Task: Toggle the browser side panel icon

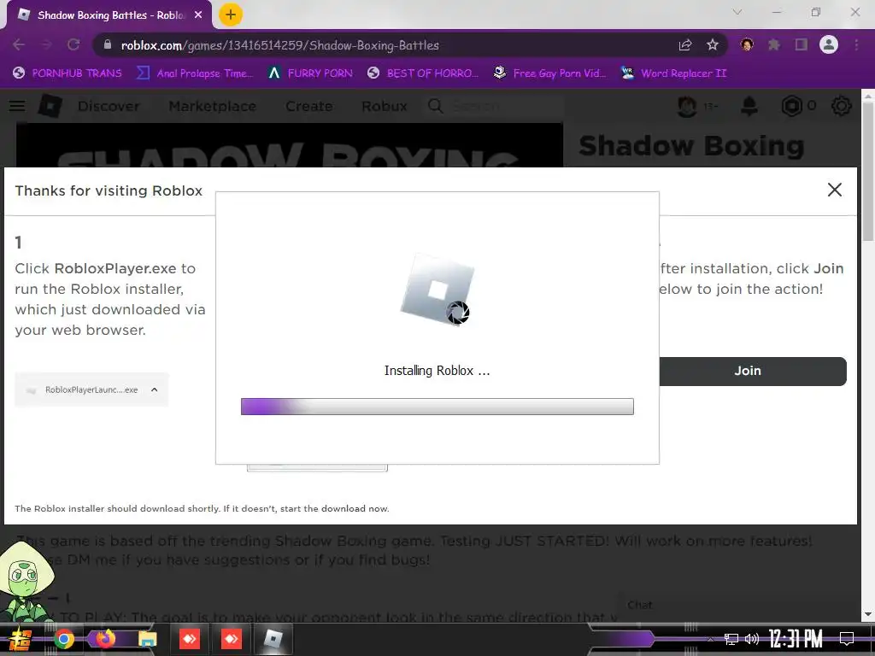Action: click(x=802, y=44)
